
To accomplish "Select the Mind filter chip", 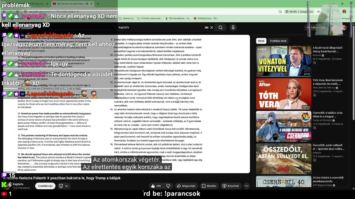I will tap(261, 41).
